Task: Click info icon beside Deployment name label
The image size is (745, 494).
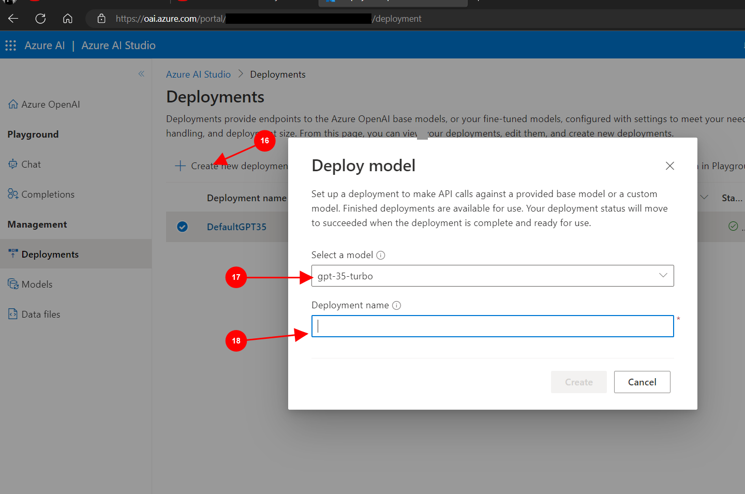Action: coord(397,305)
